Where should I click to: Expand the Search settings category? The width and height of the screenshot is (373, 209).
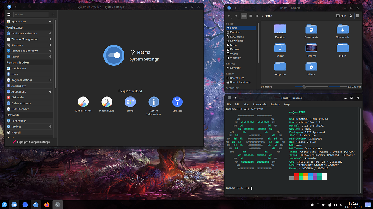pos(29,57)
